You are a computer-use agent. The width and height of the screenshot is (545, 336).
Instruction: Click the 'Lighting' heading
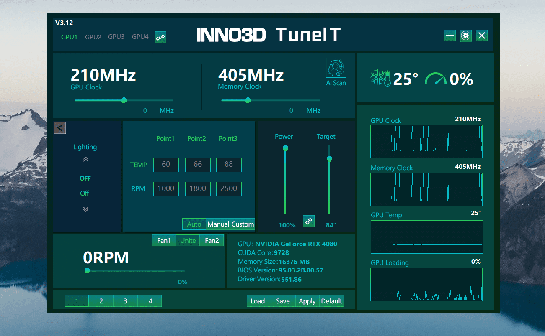tap(85, 147)
